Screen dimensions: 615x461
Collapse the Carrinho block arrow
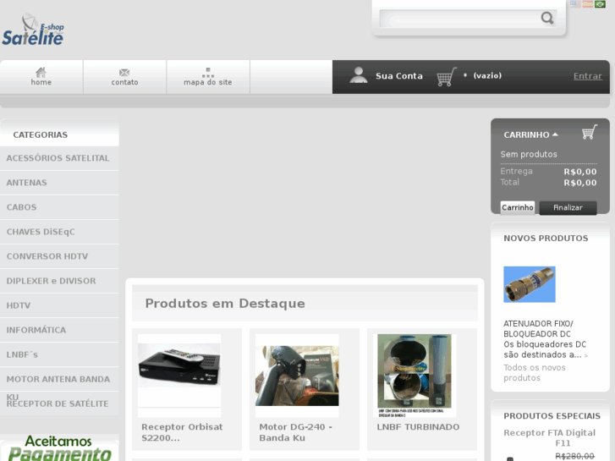[555, 134]
